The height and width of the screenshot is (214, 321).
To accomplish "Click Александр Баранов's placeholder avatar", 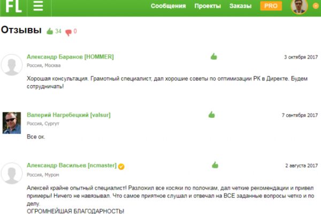I will [x=11, y=65].
